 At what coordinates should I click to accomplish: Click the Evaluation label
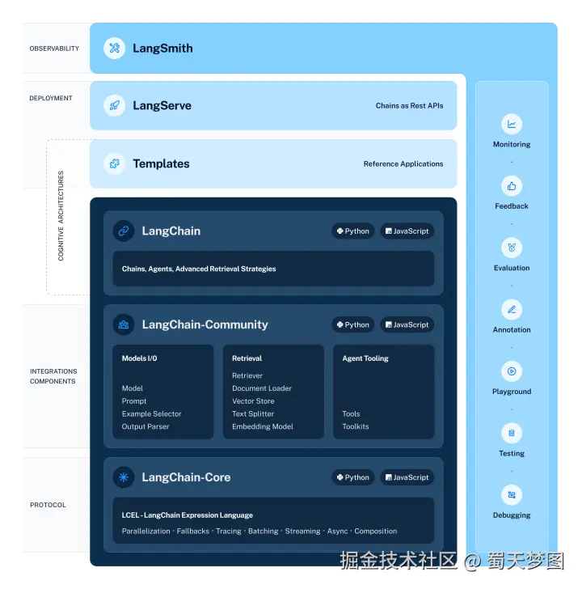click(x=512, y=268)
